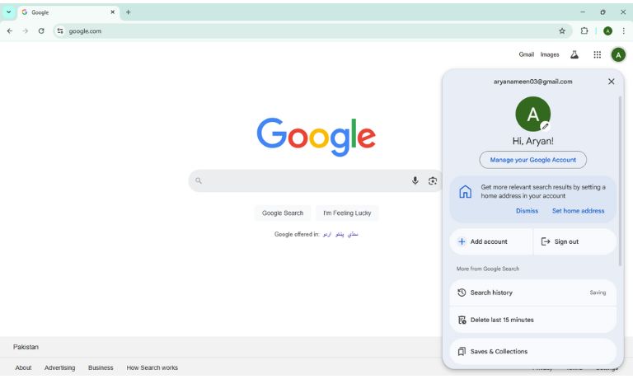This screenshot has width=633, height=379.
Task: Edit profile picture pencil icon
Action: tap(545, 126)
